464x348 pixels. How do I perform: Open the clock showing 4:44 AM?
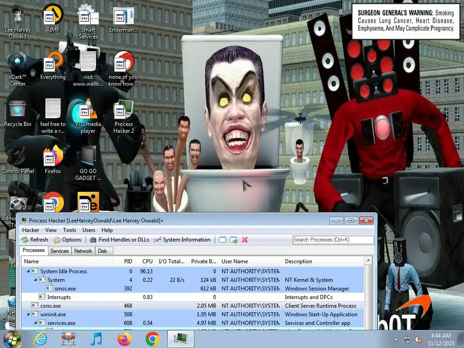[x=441, y=339]
